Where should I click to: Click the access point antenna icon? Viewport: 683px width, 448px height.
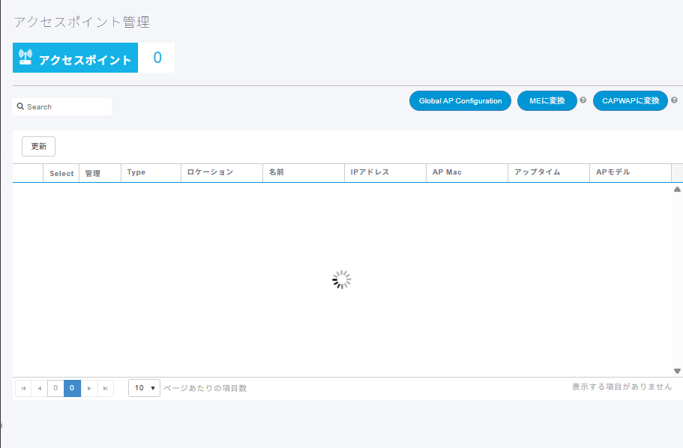point(25,58)
